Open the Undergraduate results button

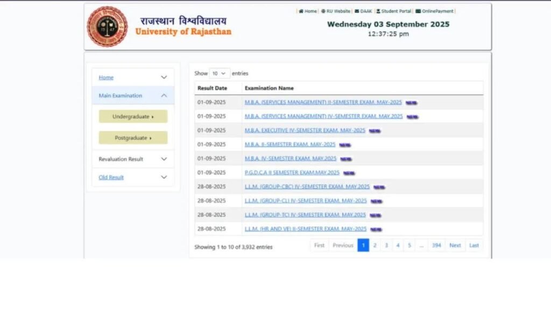tap(133, 116)
